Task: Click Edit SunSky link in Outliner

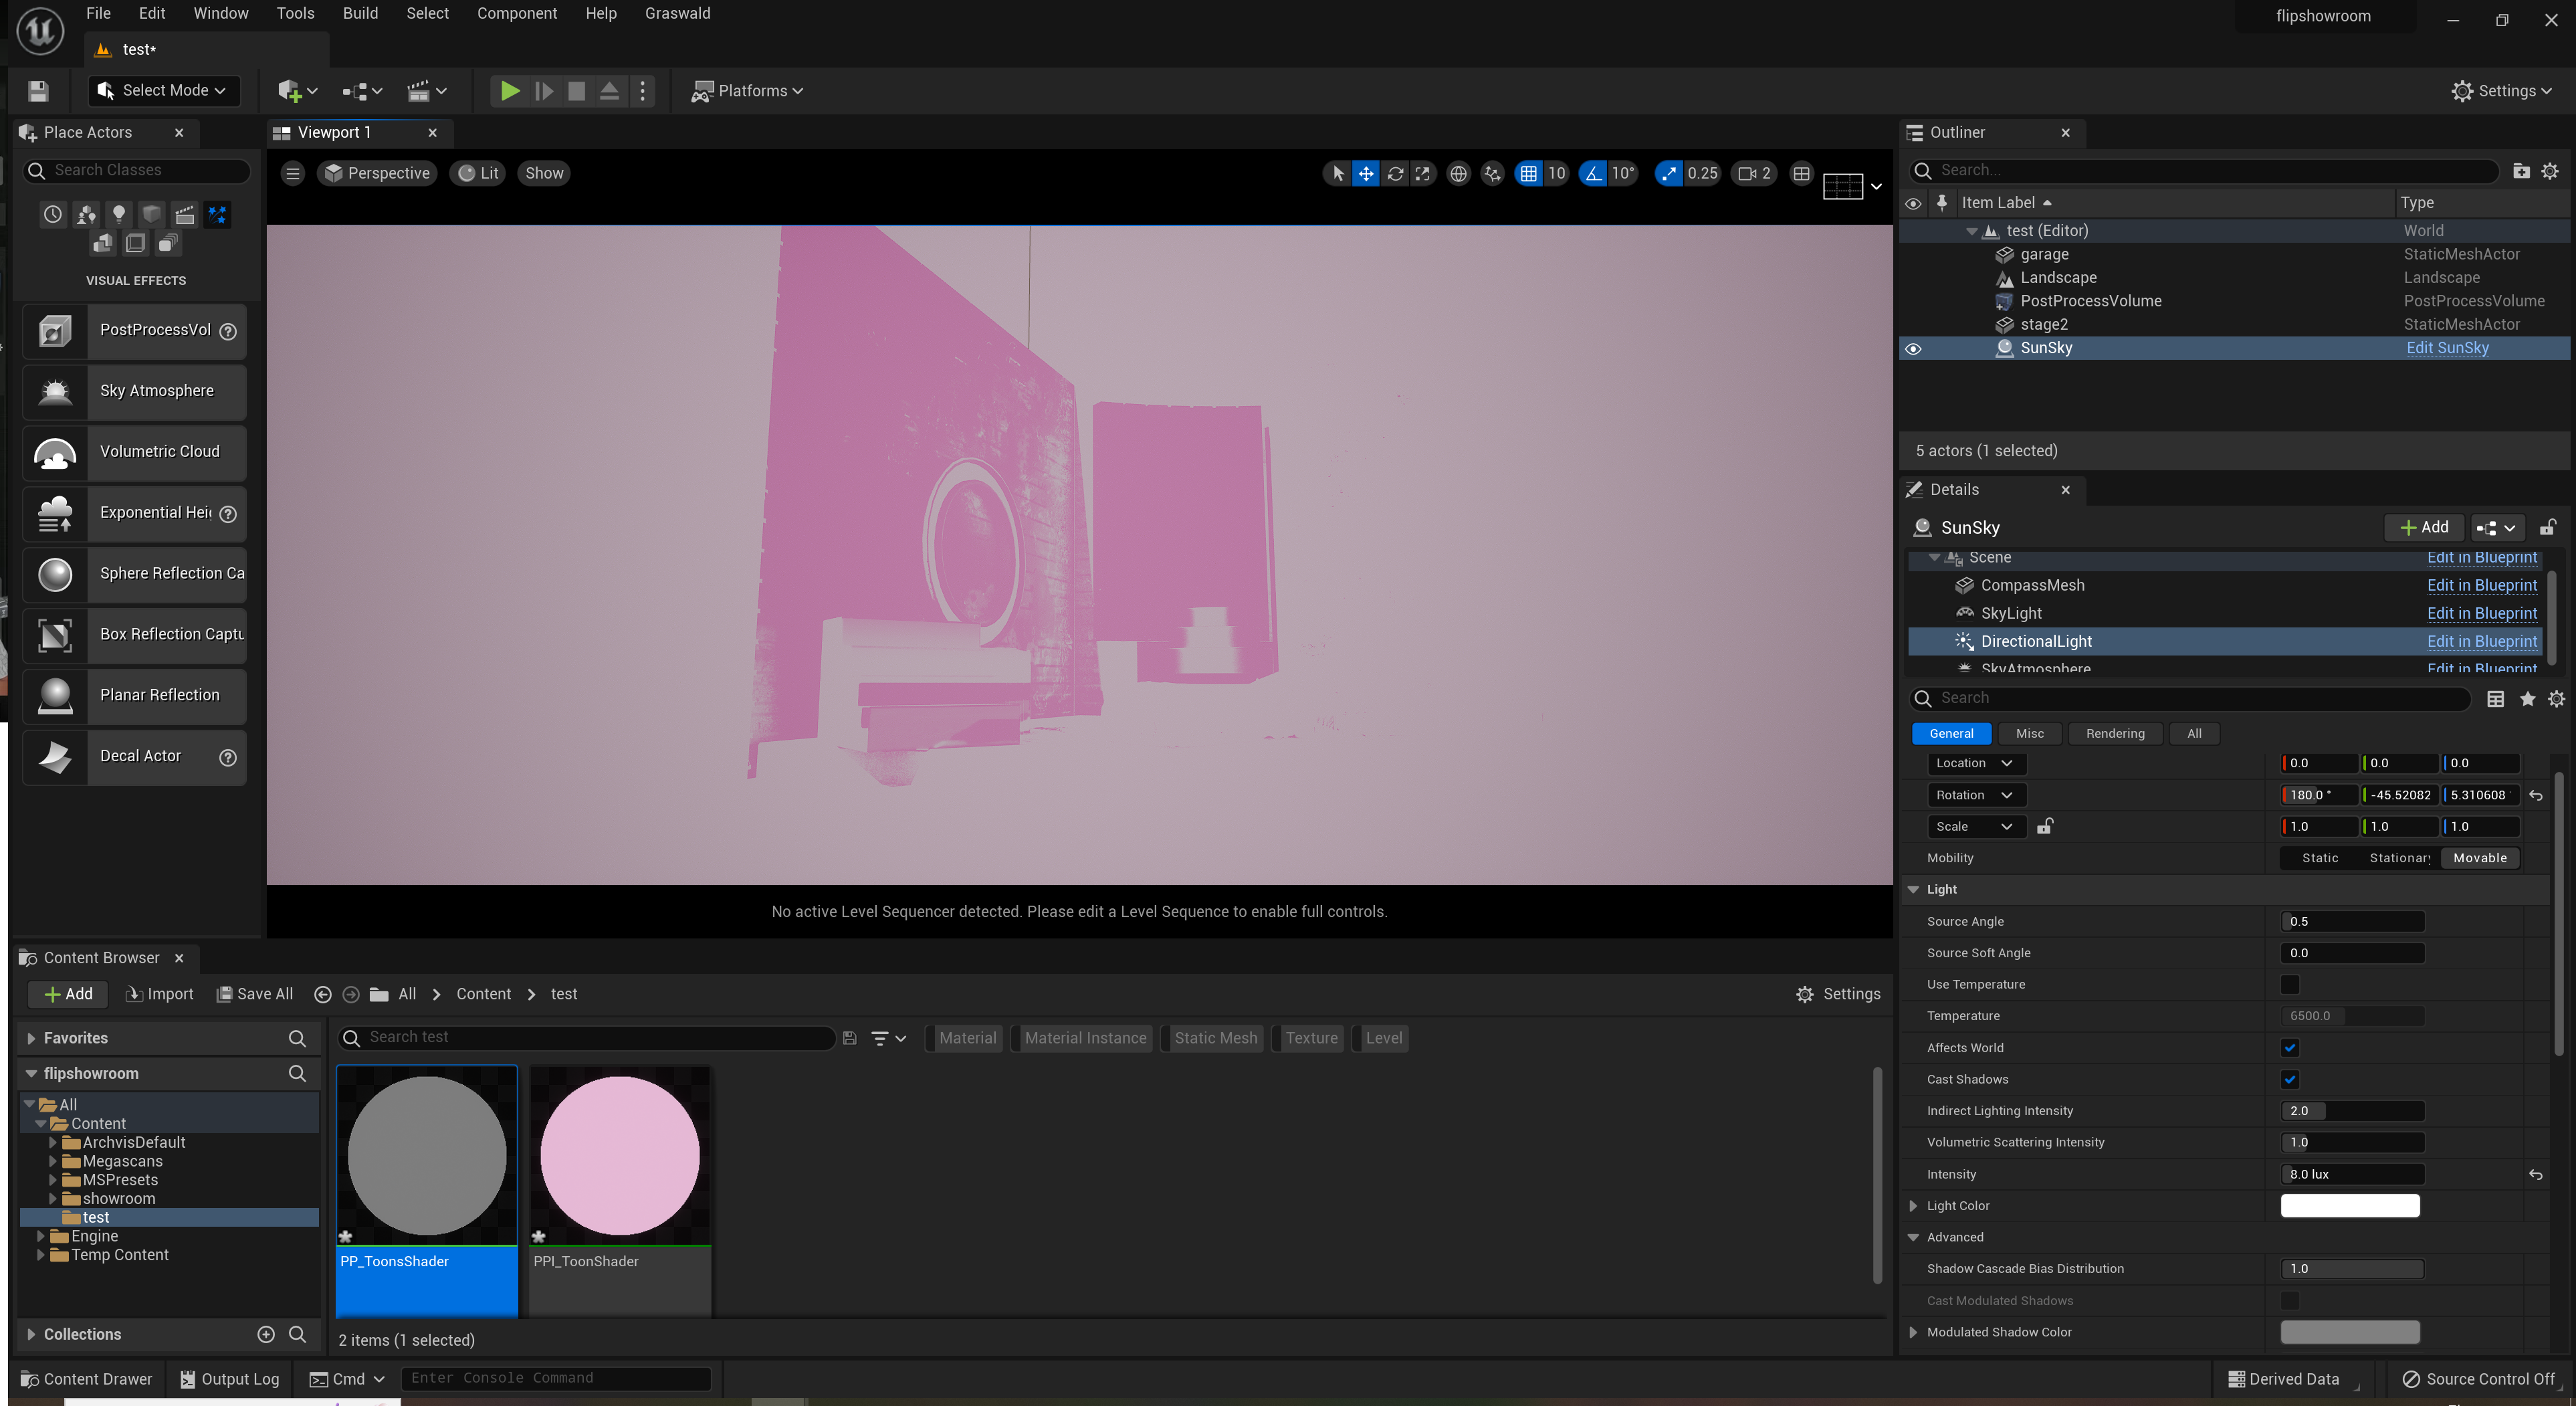Action: tap(2446, 348)
